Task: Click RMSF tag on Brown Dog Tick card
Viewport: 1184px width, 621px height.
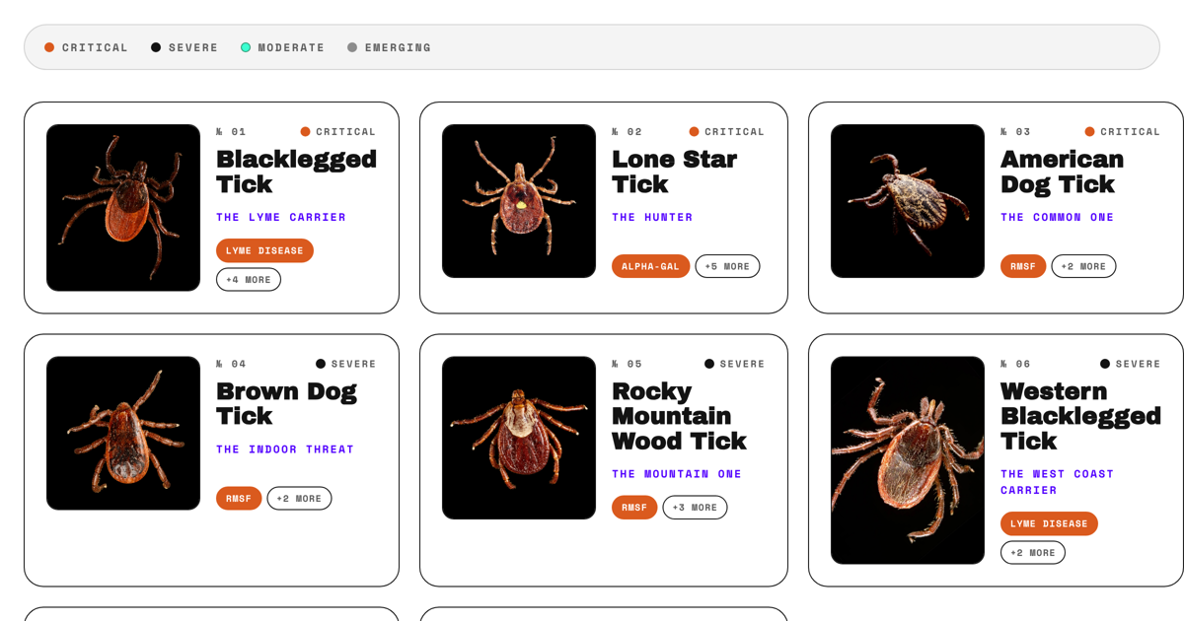Action: [239, 499]
